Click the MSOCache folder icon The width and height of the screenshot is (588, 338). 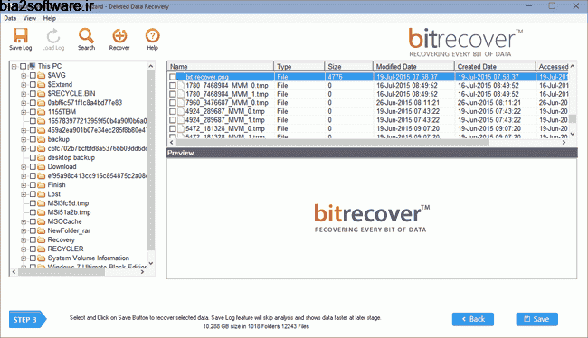click(x=41, y=221)
